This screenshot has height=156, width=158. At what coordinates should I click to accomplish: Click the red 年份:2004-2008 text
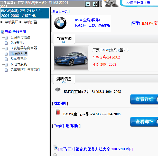point(104,64)
